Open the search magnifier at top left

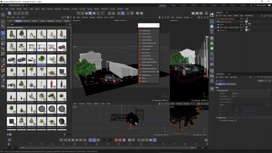click(3, 15)
